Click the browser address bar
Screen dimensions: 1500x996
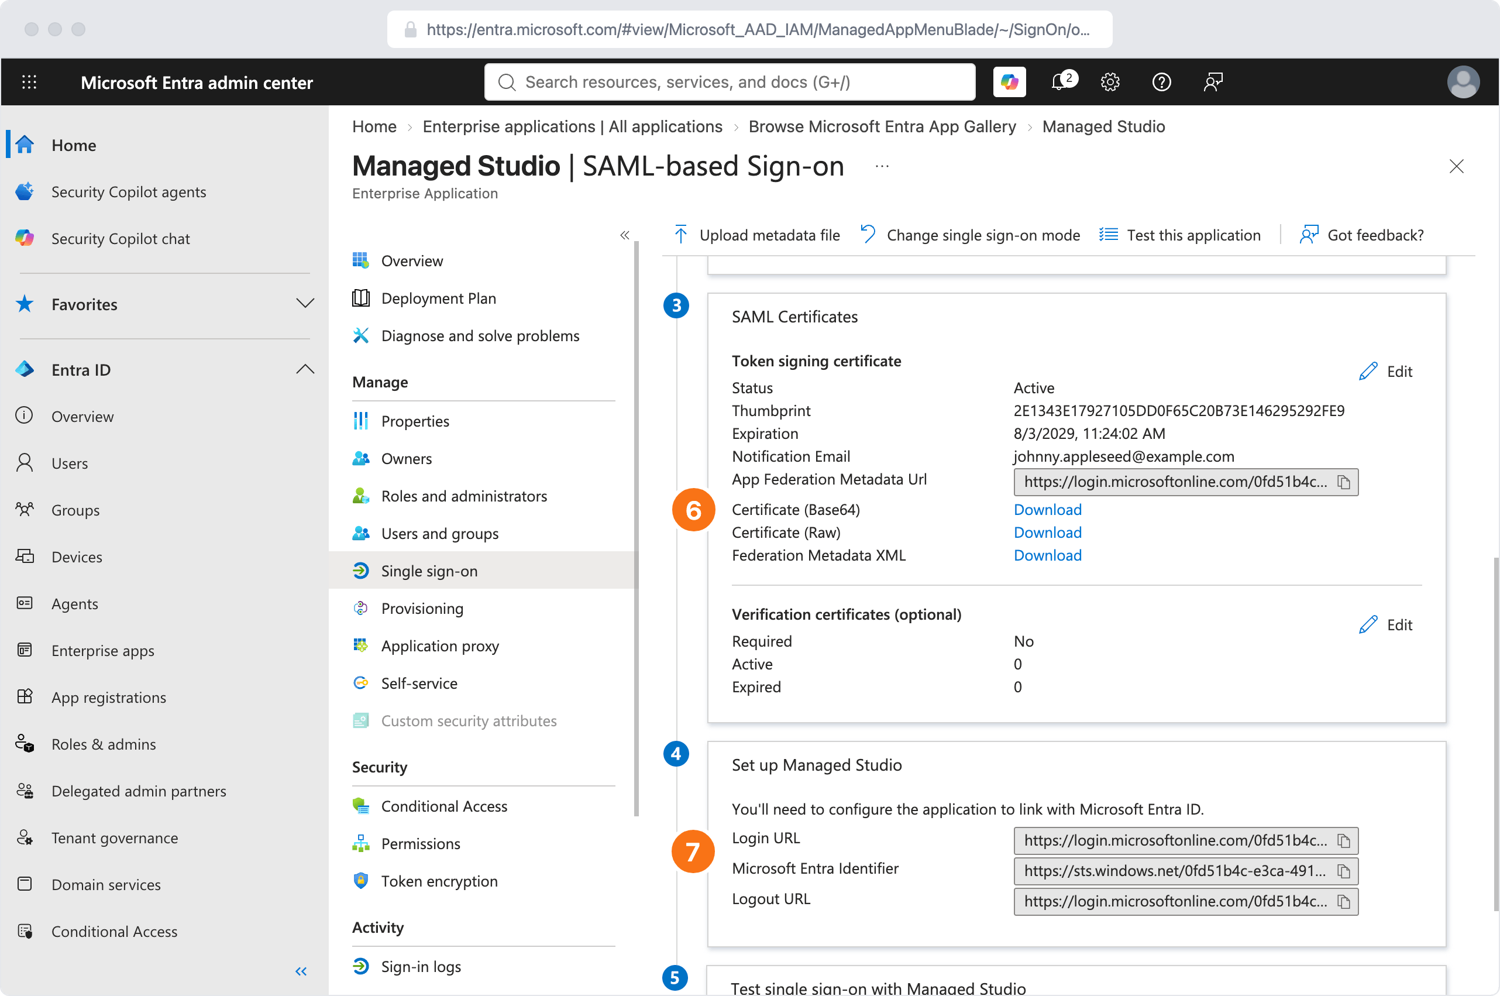[x=749, y=29]
